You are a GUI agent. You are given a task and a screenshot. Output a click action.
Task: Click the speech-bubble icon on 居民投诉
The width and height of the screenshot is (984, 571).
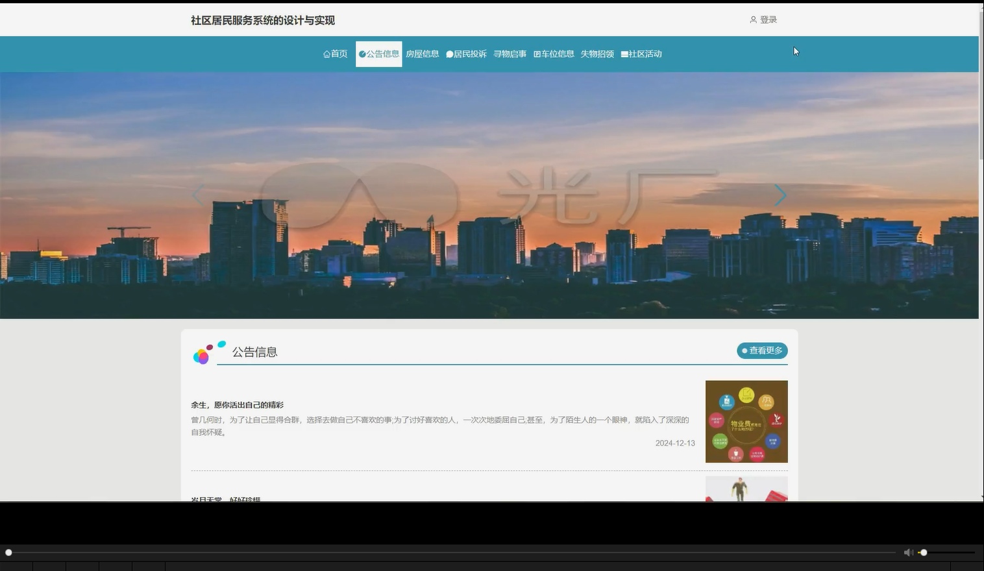pos(450,54)
